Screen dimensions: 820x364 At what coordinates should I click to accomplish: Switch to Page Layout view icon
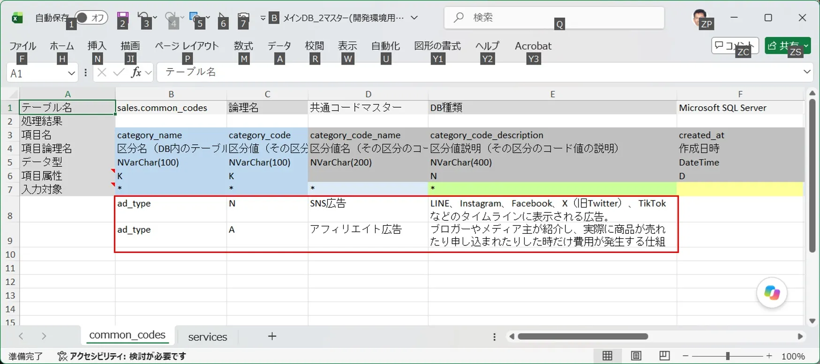[x=636, y=356]
